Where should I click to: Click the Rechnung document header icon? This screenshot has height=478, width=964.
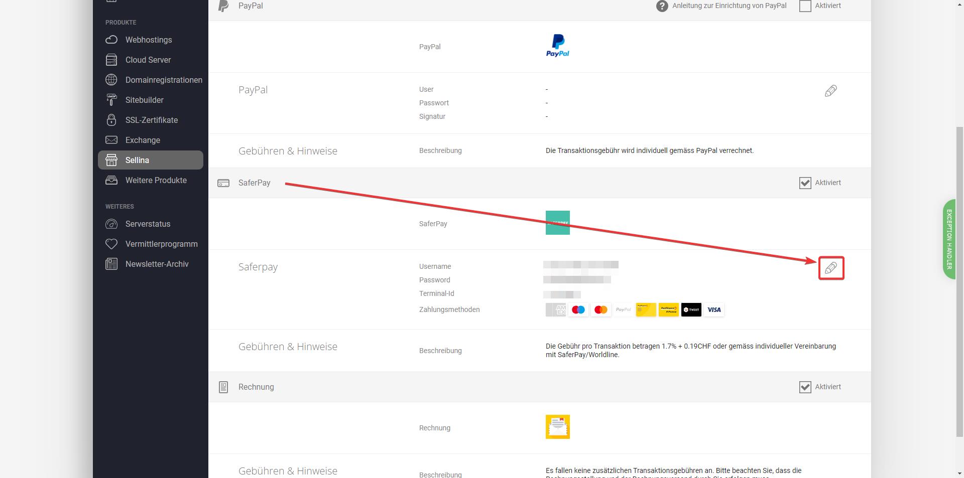pyautogui.click(x=223, y=387)
